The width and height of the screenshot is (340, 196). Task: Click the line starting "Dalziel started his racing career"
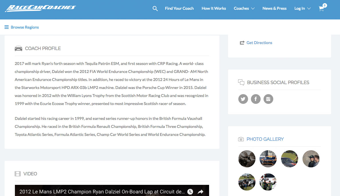click(109, 119)
